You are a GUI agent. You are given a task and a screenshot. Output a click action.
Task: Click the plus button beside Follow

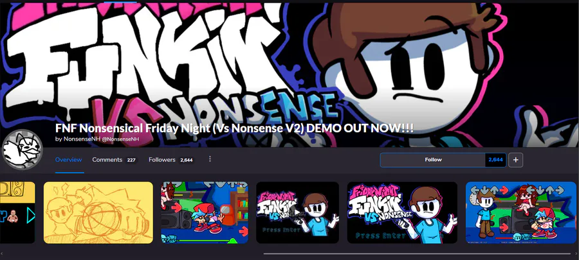515,160
